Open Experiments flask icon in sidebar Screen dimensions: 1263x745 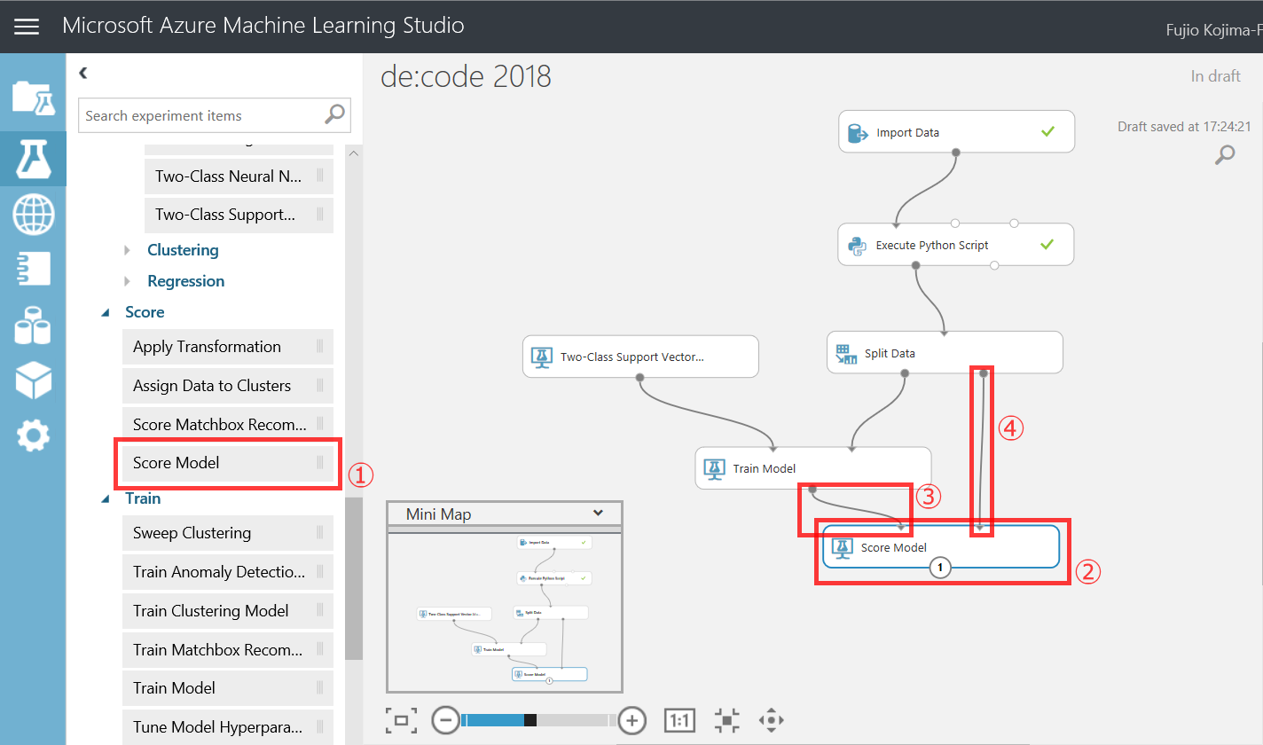tap(33, 158)
